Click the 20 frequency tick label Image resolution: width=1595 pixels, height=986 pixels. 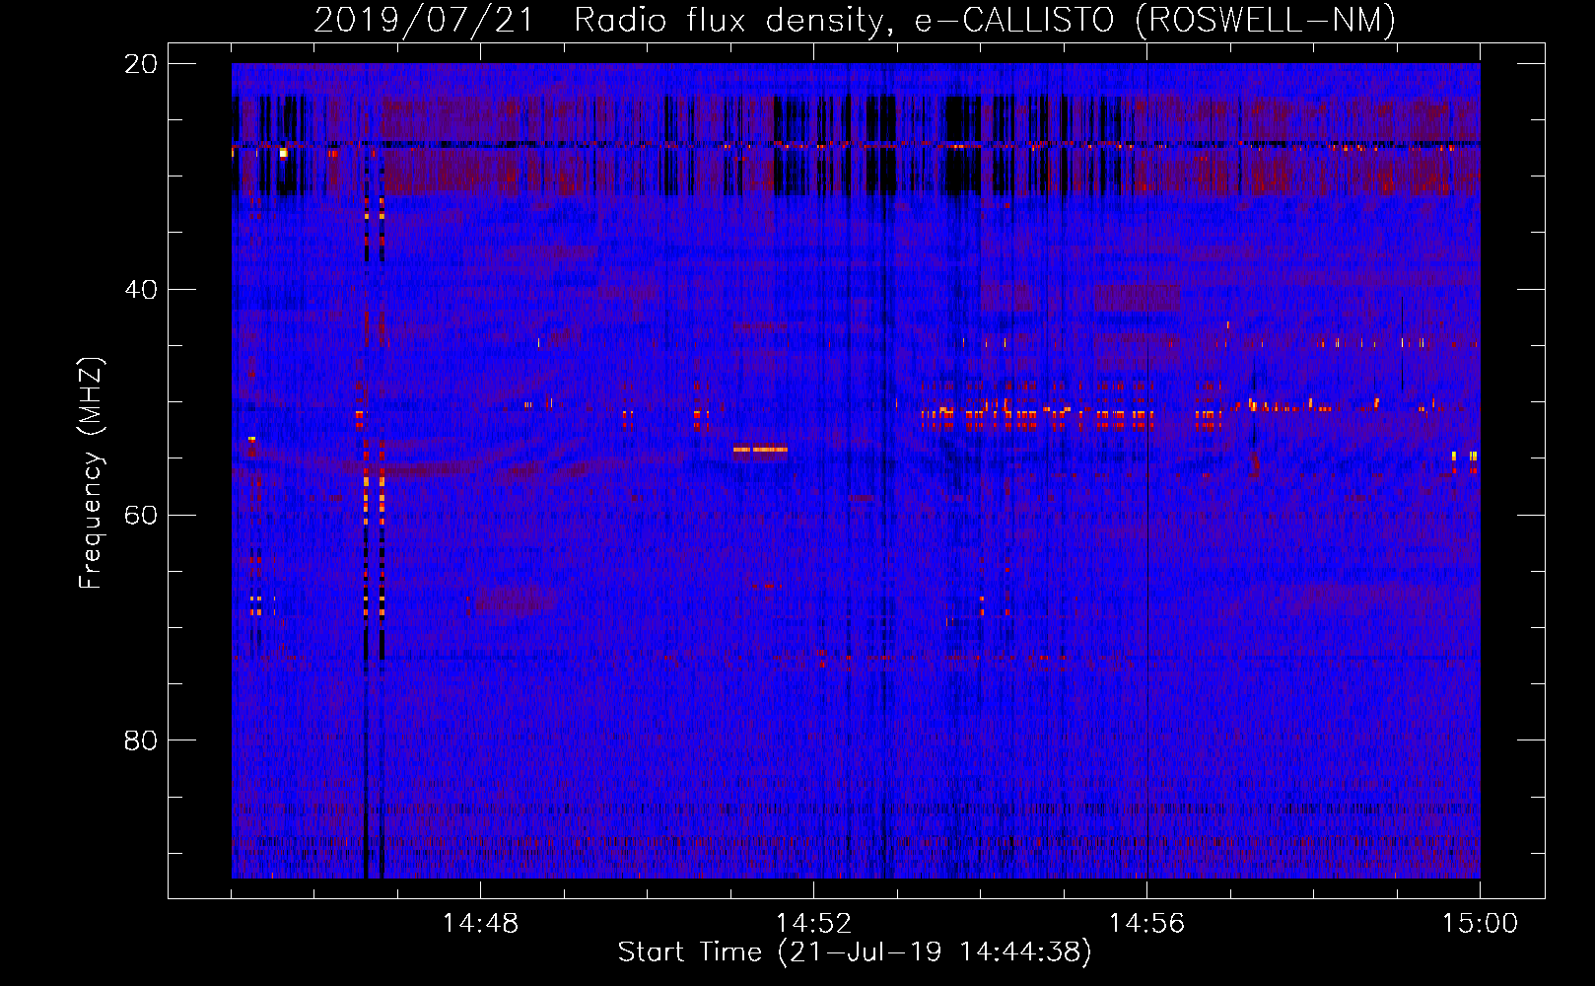[x=140, y=64]
